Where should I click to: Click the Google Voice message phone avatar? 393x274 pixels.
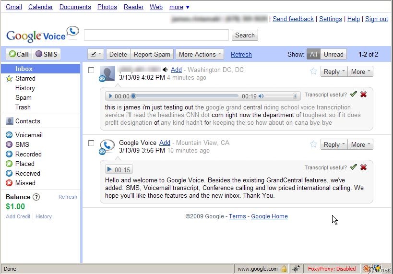tap(107, 147)
